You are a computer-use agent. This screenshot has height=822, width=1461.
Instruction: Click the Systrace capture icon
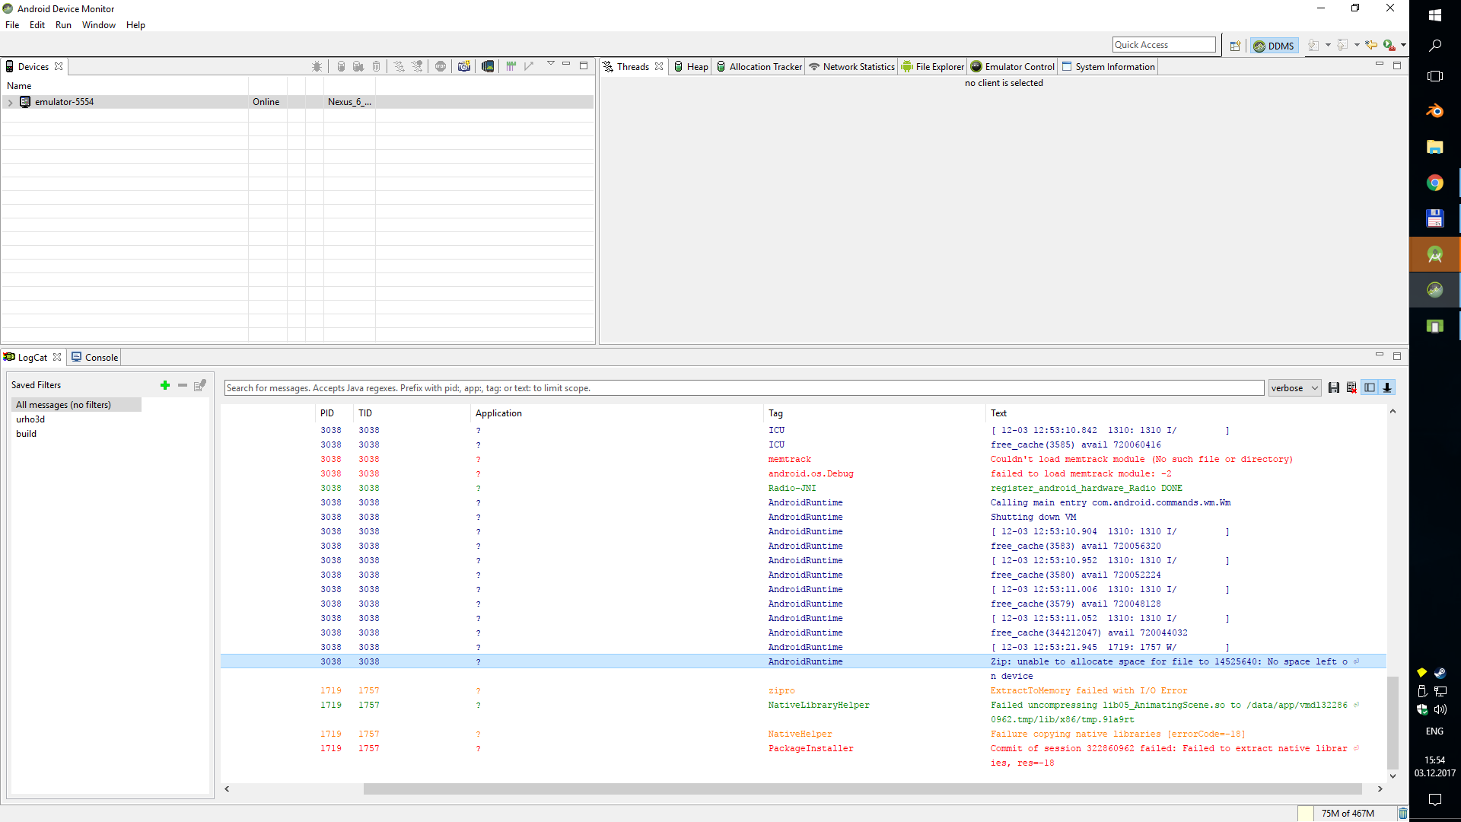511,66
